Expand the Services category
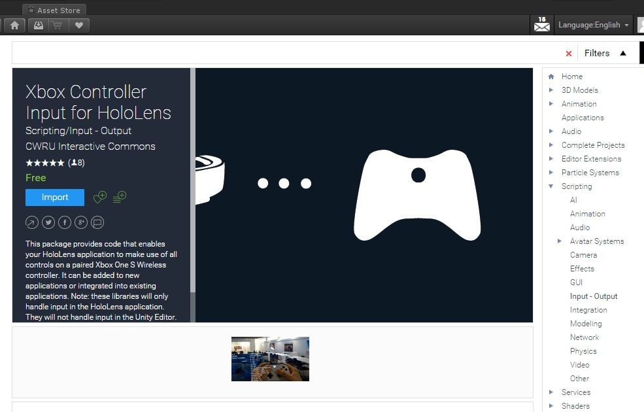Image resolution: width=644 pixels, height=412 pixels. 551,392
